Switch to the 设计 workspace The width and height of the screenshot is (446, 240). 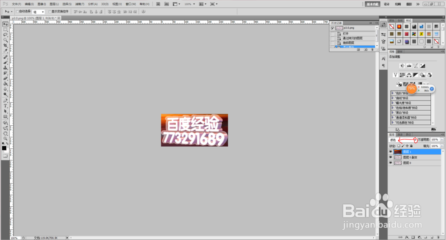[x=387, y=4]
